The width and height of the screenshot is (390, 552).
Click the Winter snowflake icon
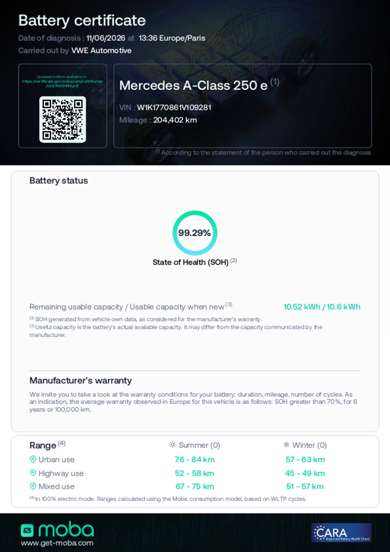tap(286, 445)
